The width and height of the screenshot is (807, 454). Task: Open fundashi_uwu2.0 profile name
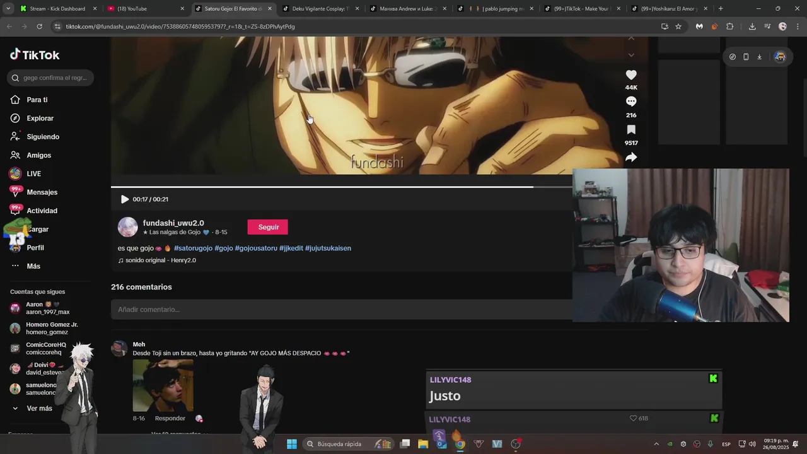[x=173, y=223]
